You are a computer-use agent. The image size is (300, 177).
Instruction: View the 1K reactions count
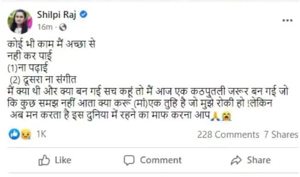click(x=42, y=134)
